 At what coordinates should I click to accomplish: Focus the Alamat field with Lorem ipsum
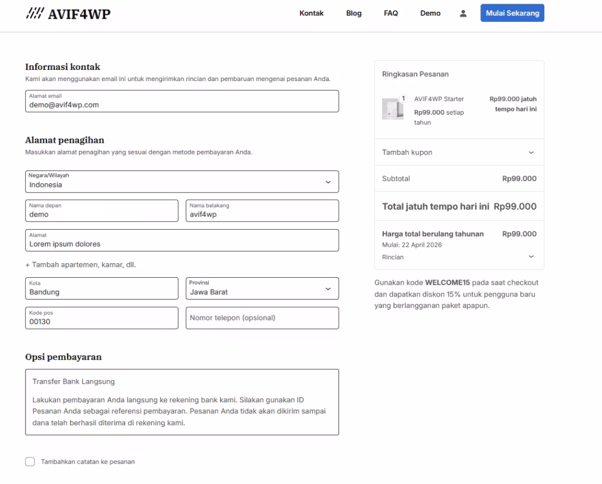(x=182, y=240)
